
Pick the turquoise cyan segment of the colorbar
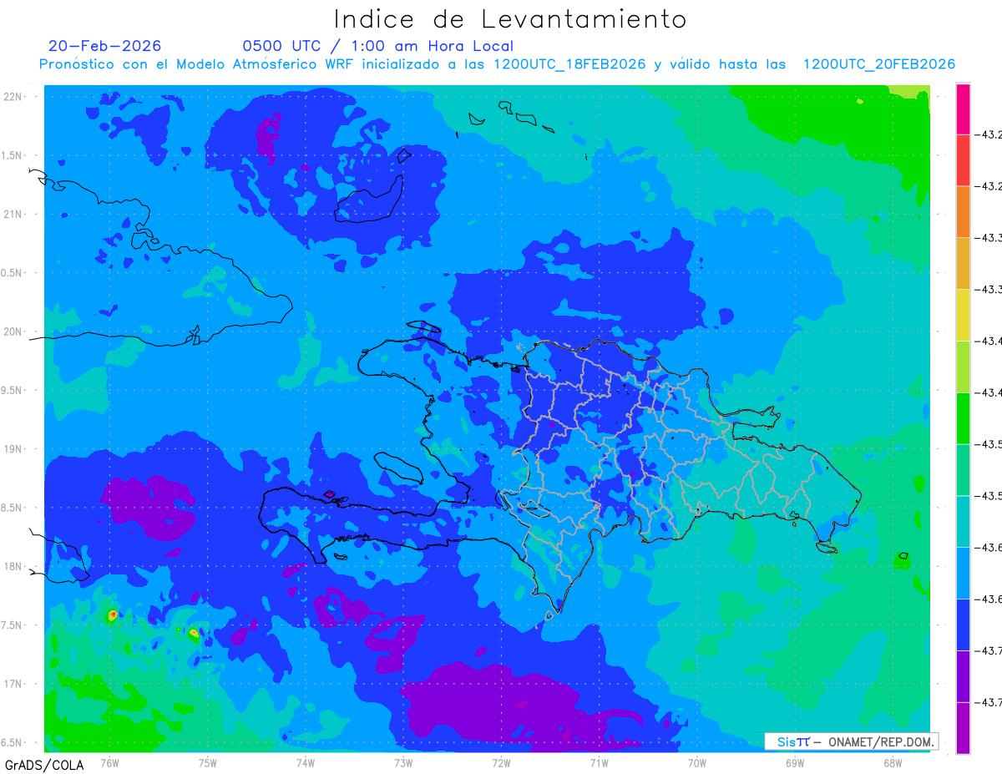click(x=963, y=521)
